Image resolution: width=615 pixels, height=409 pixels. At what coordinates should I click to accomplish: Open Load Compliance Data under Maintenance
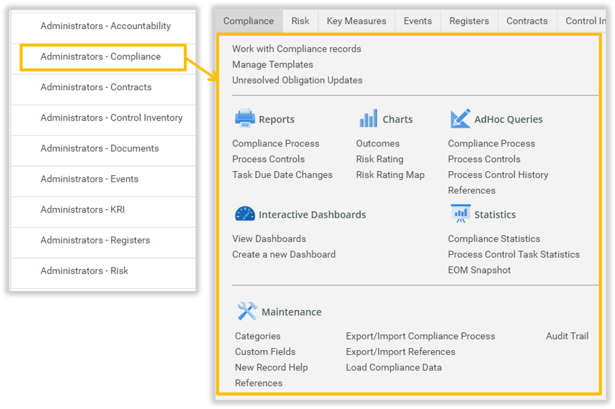coord(393,367)
